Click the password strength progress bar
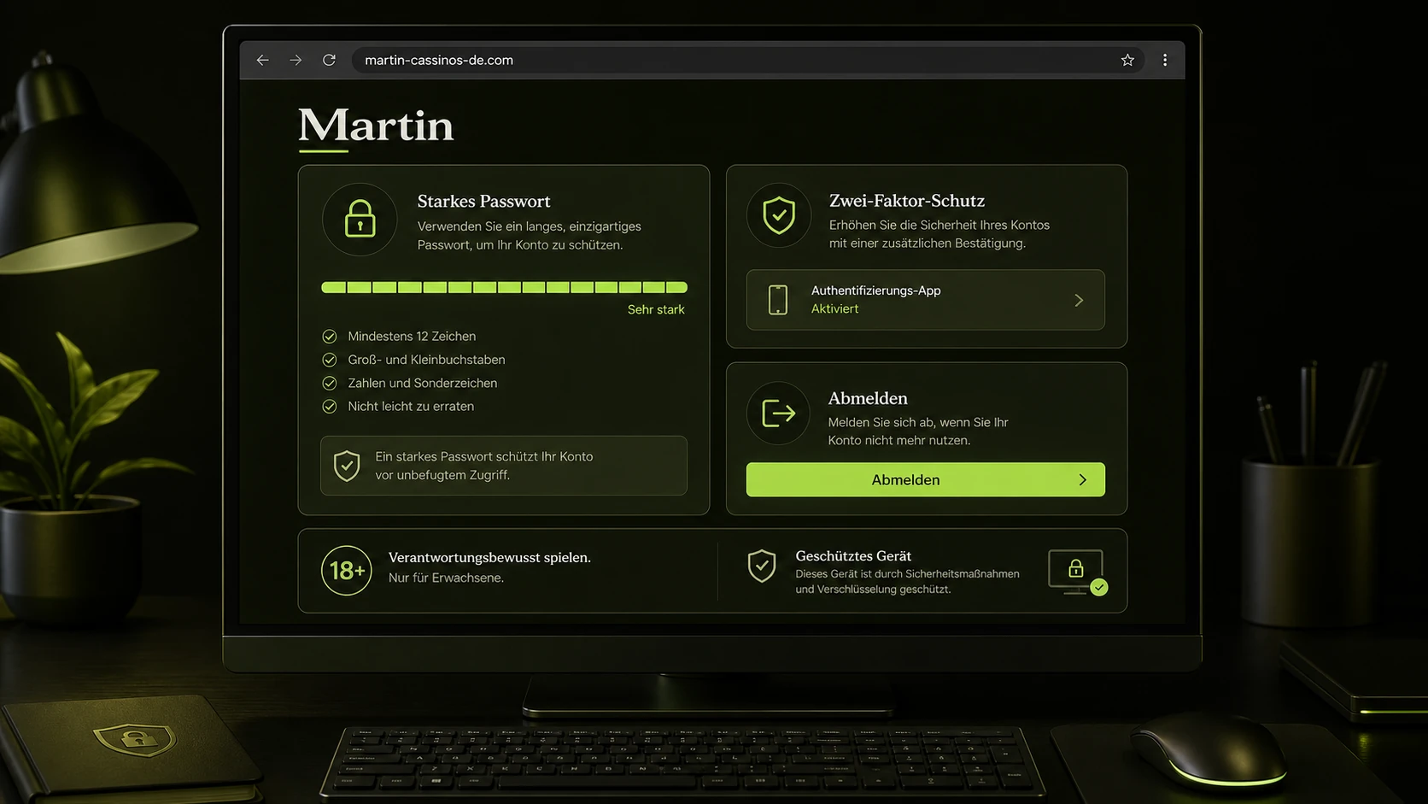 [x=504, y=287]
